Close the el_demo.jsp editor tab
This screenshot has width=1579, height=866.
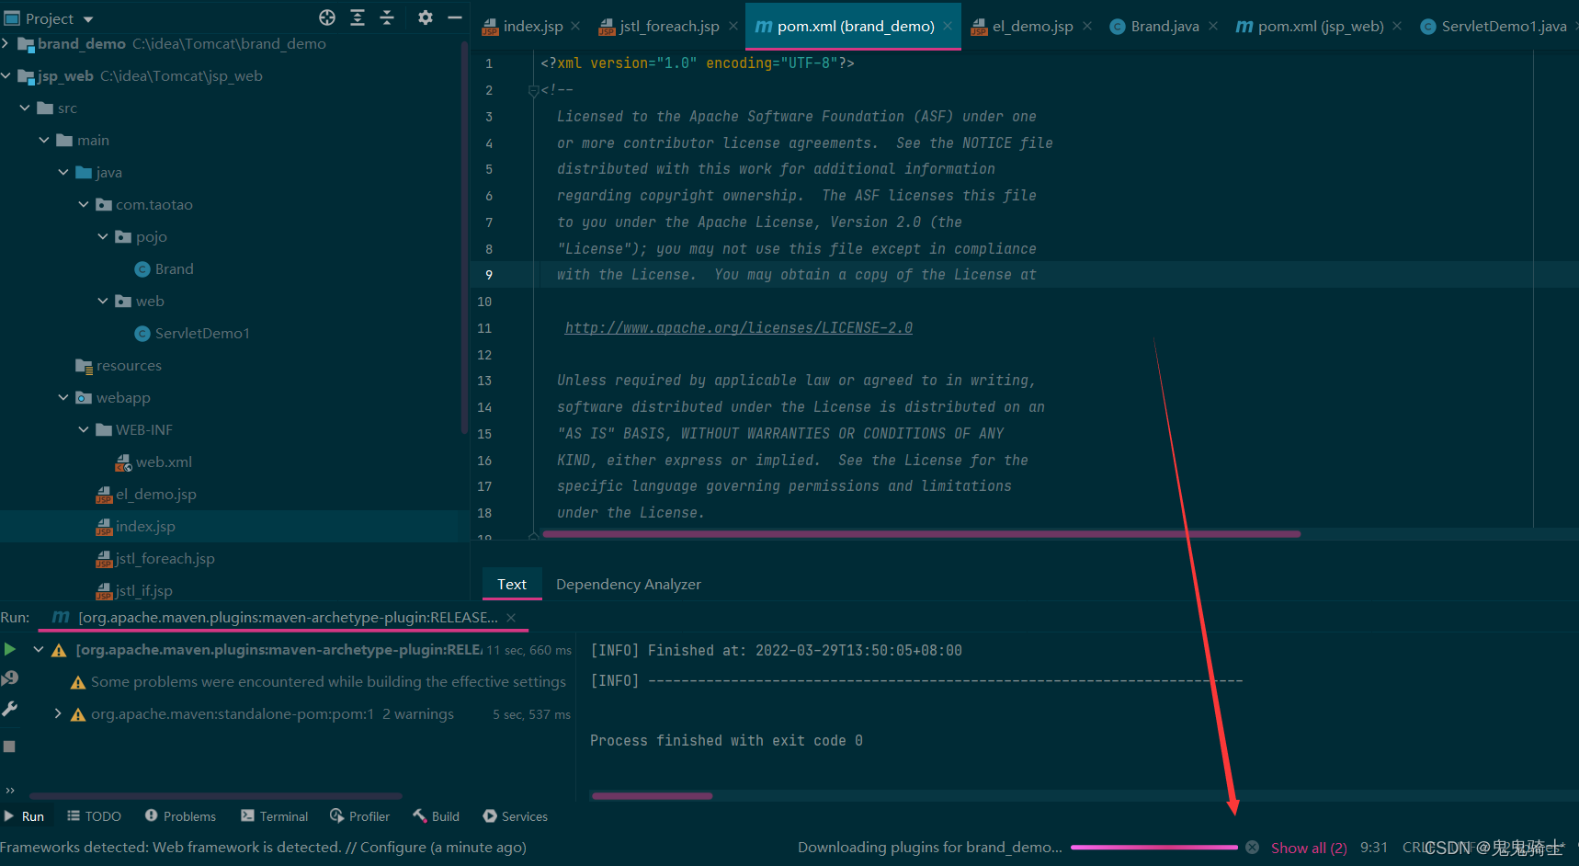(x=1087, y=27)
